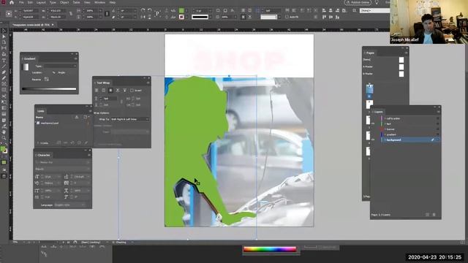Select the Hand tool in toolbox
This screenshot has width=468, height=263.
(x=4, y=131)
